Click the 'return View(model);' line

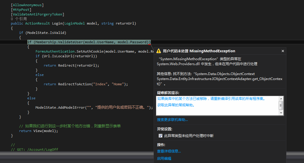(38, 131)
